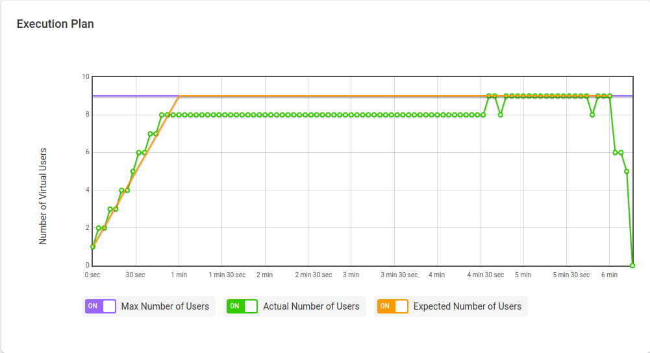Select the final green data point at zero users
Image resolution: width=650 pixels, height=353 pixels.
(x=632, y=266)
